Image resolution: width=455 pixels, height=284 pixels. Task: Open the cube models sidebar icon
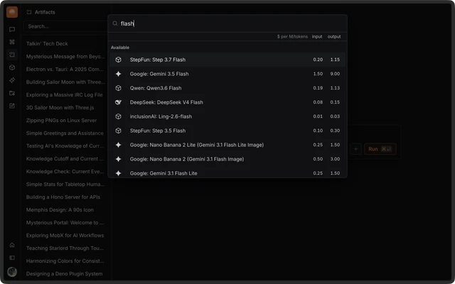coord(12,67)
